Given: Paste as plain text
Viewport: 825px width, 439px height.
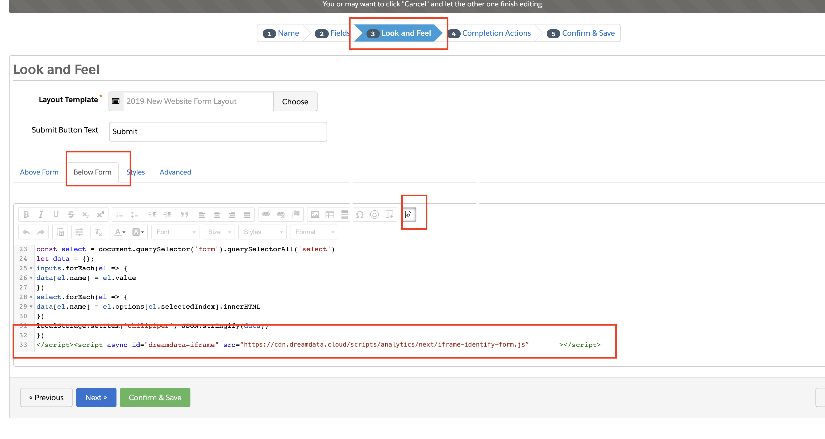Looking at the screenshot, I should point(60,232).
